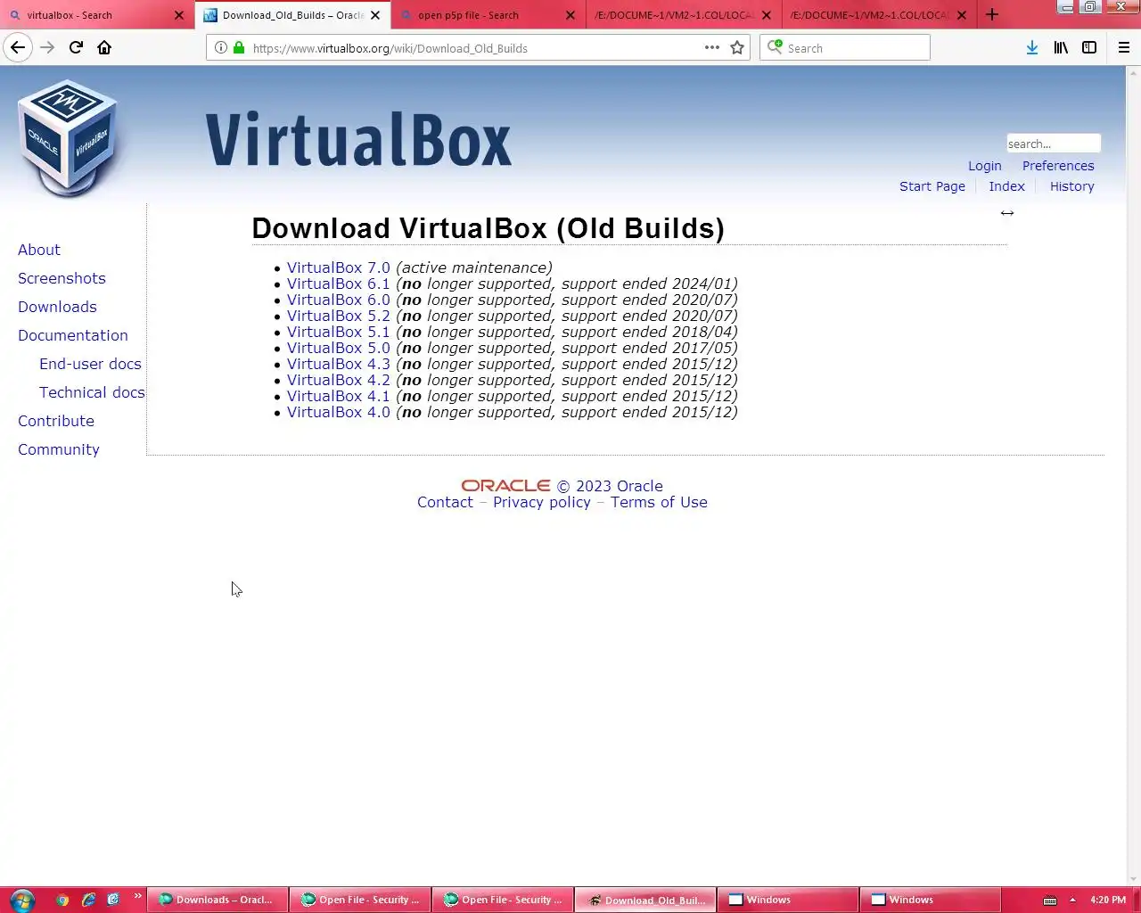The height and width of the screenshot is (913, 1141).
Task: Open VirtualBox 4.1 builds link
Action: point(339,396)
